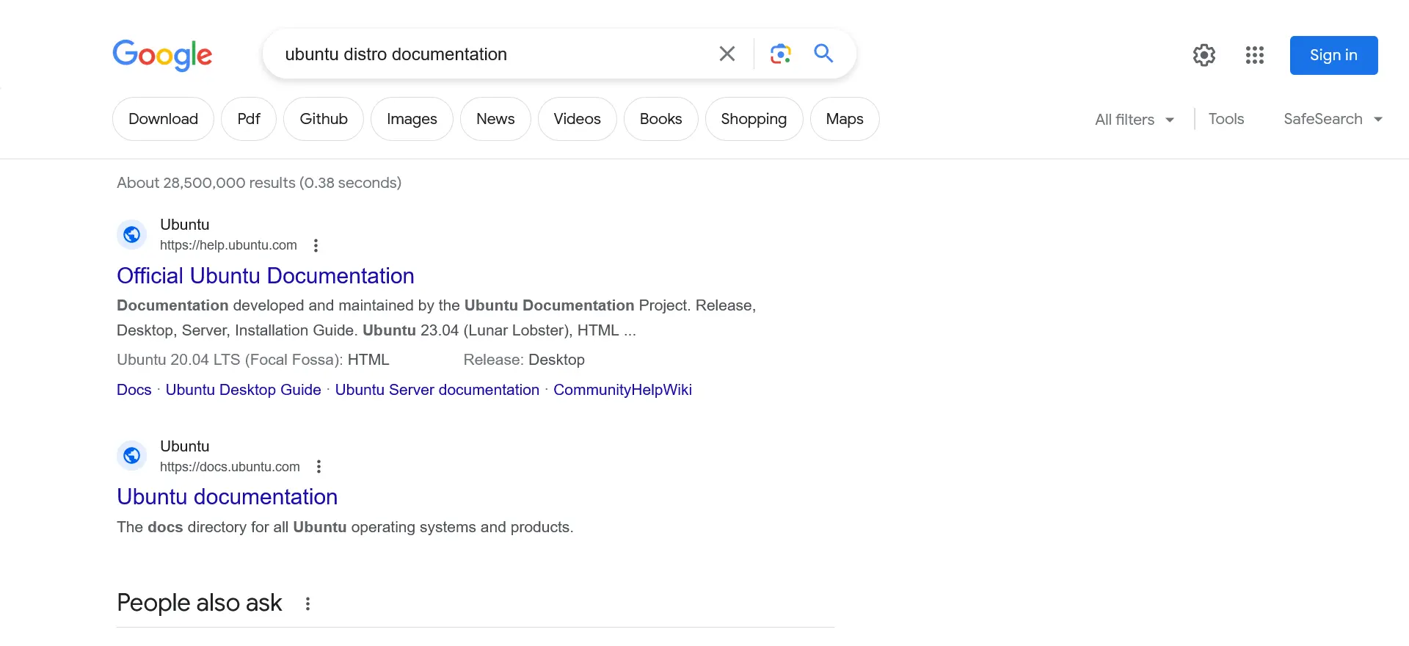1409x646 pixels.
Task: Expand the All filters dropdown
Action: [x=1135, y=120]
